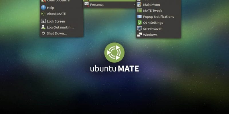The width and height of the screenshot is (229, 114).
Task: Open the Personal submenu label
Action: (x=97, y=5)
